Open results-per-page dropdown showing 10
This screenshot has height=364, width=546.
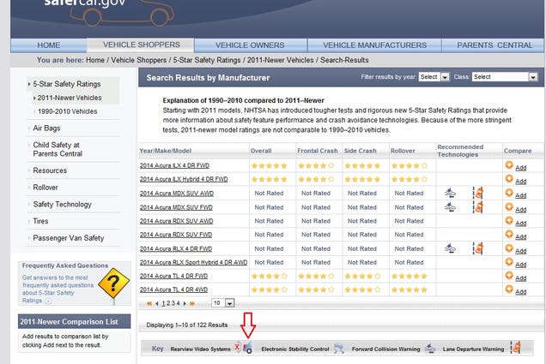[x=223, y=303]
